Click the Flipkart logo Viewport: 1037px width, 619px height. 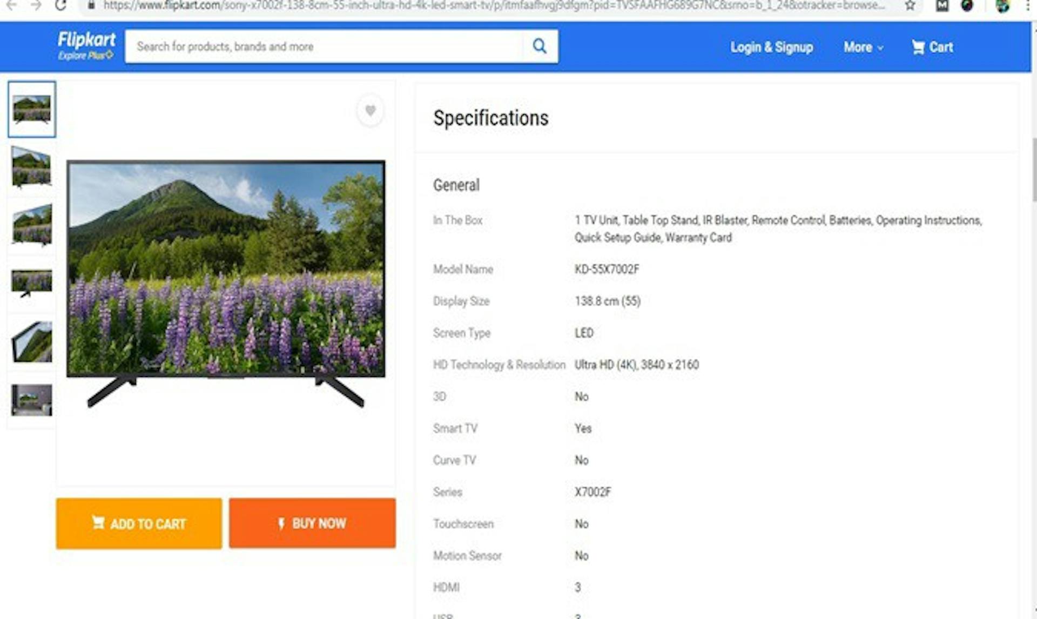click(x=86, y=45)
